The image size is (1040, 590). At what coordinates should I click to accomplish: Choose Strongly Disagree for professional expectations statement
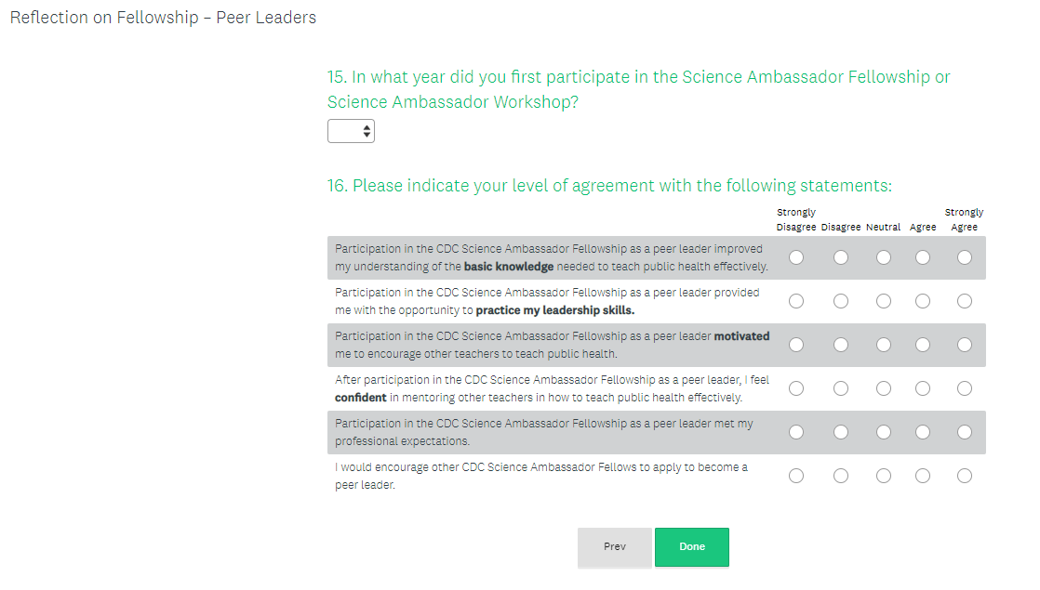click(796, 432)
